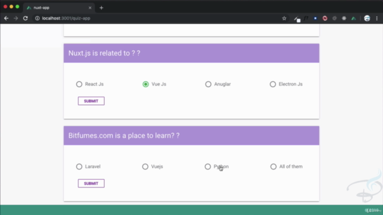Open the Chrome three-dot menu
Screen dimensions: 383x215
(x=377, y=19)
